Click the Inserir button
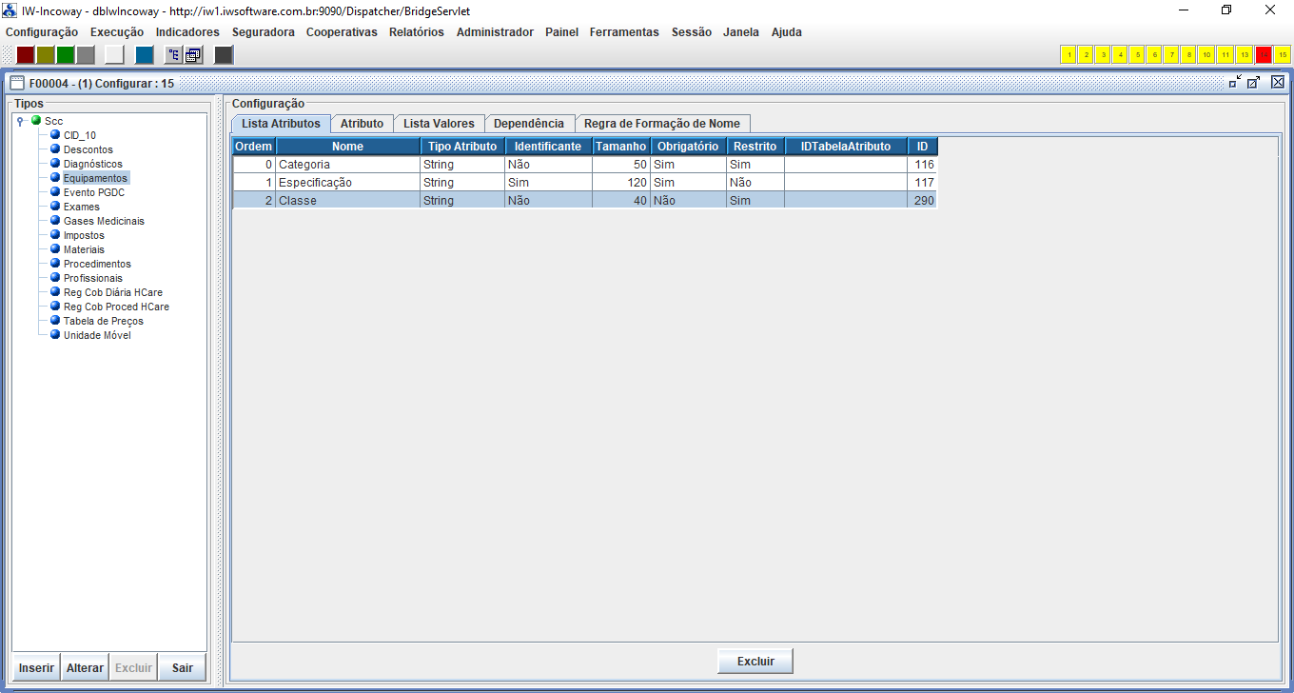This screenshot has width=1294, height=693. click(36, 668)
